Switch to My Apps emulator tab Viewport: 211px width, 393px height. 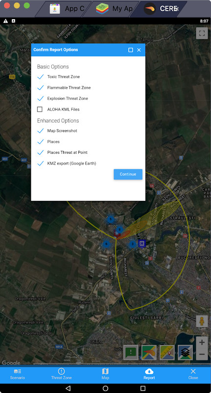tap(114, 8)
